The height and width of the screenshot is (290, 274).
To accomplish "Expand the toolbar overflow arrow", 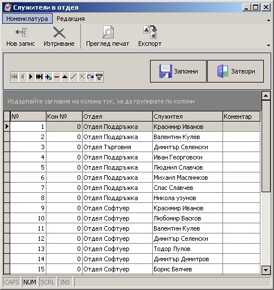I will [x=268, y=45].
